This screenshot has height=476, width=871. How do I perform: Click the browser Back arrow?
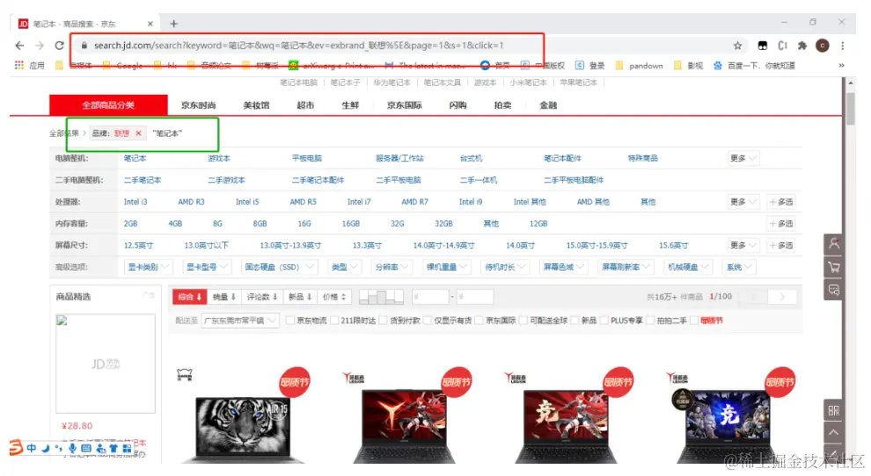click(x=20, y=46)
